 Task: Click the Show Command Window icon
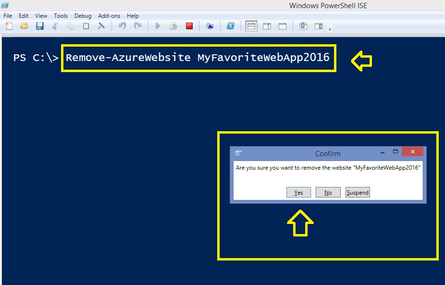coord(303,26)
